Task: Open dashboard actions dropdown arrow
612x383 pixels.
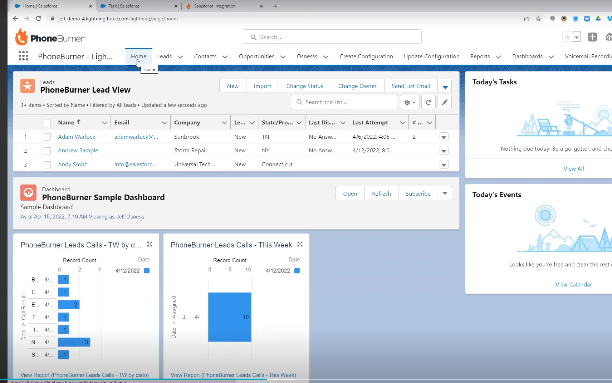Action: coord(445,193)
